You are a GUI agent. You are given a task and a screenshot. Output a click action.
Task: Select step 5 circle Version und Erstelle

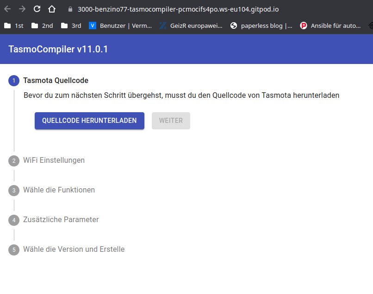click(14, 250)
